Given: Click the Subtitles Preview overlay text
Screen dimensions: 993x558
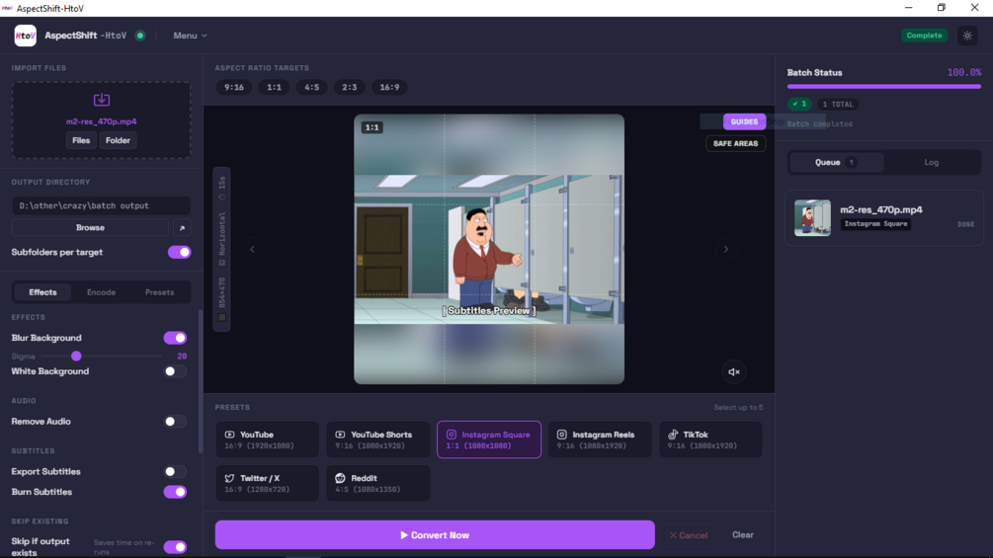Looking at the screenshot, I should pos(489,311).
